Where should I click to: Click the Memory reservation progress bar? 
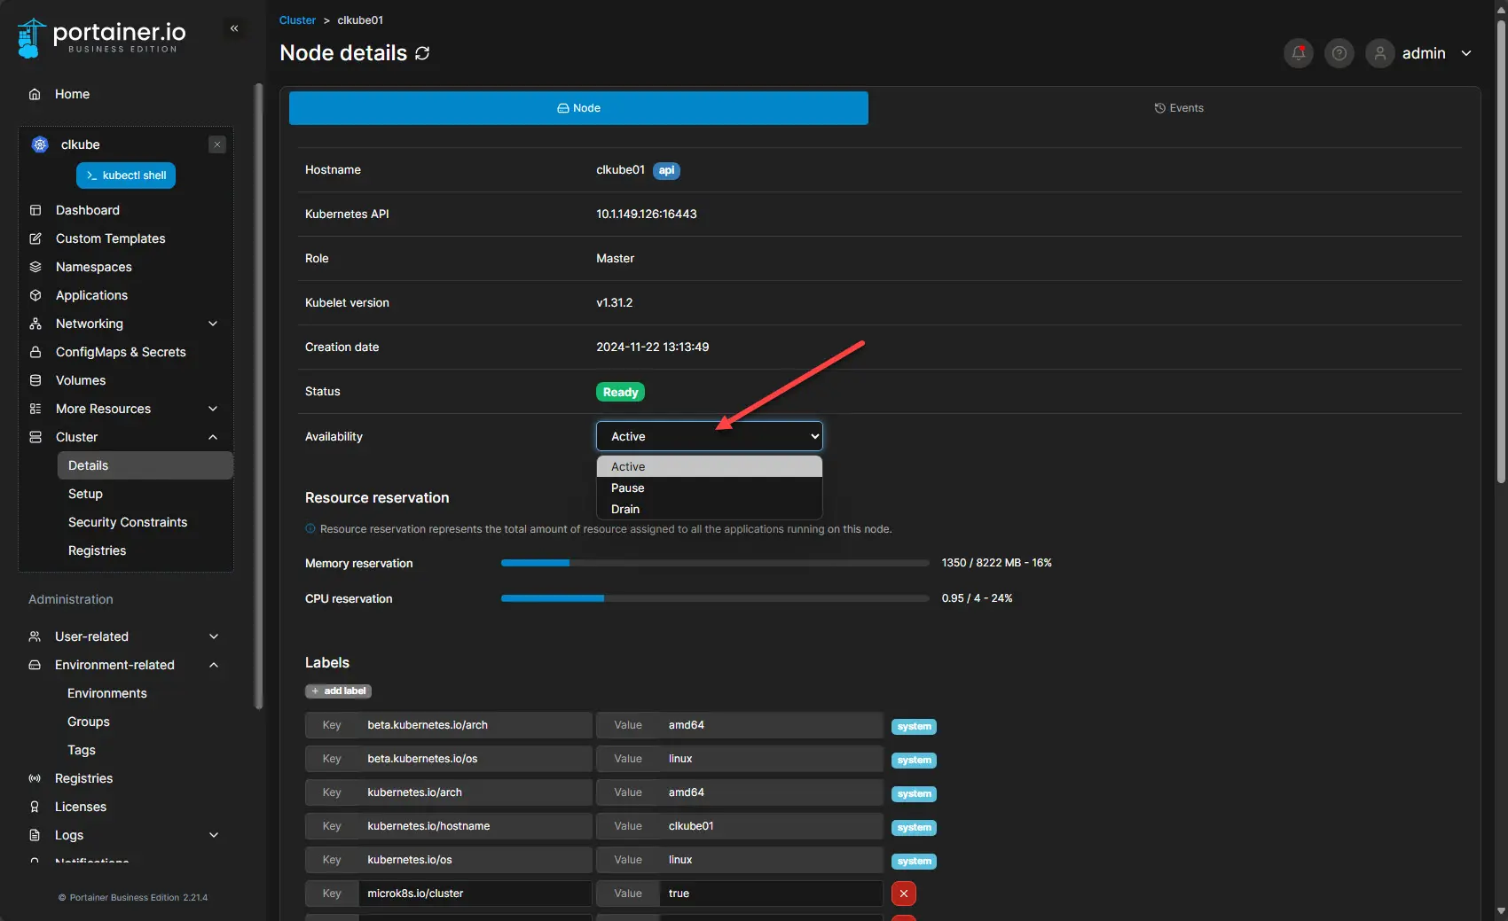714,563
